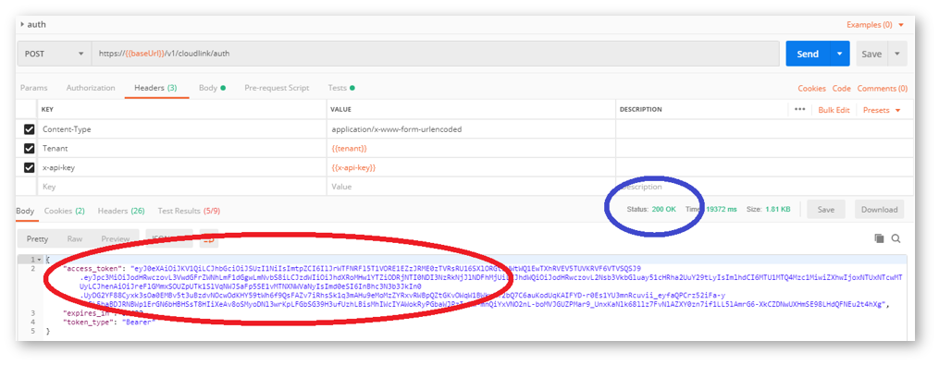The image size is (939, 365).
Task: Click the x-api-key key cell
Action: (x=183, y=168)
